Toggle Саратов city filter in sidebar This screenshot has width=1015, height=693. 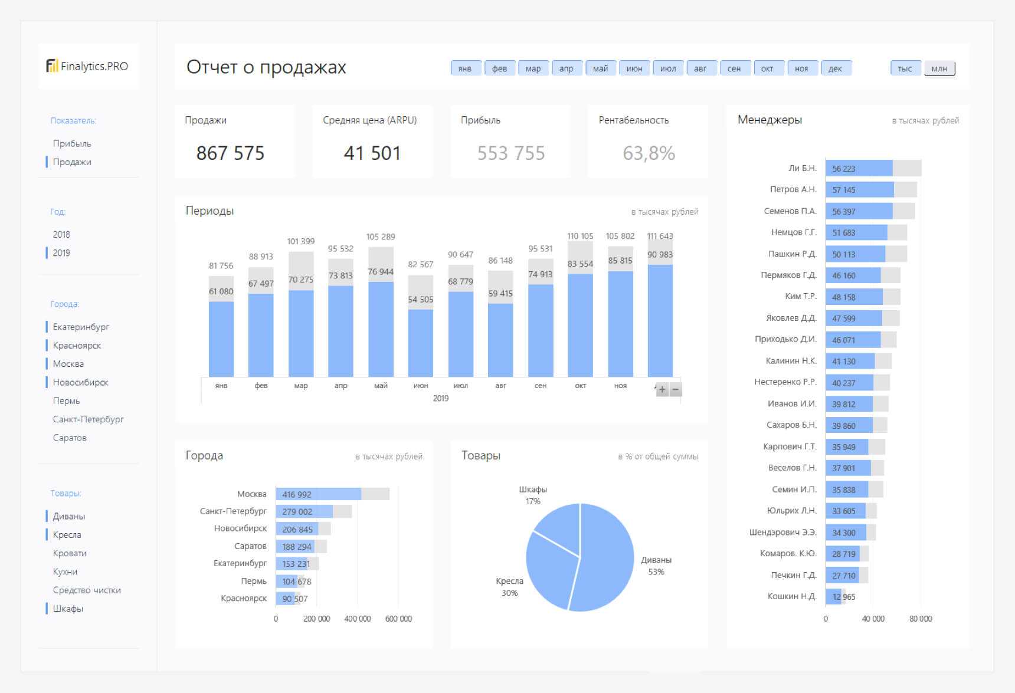click(x=70, y=438)
